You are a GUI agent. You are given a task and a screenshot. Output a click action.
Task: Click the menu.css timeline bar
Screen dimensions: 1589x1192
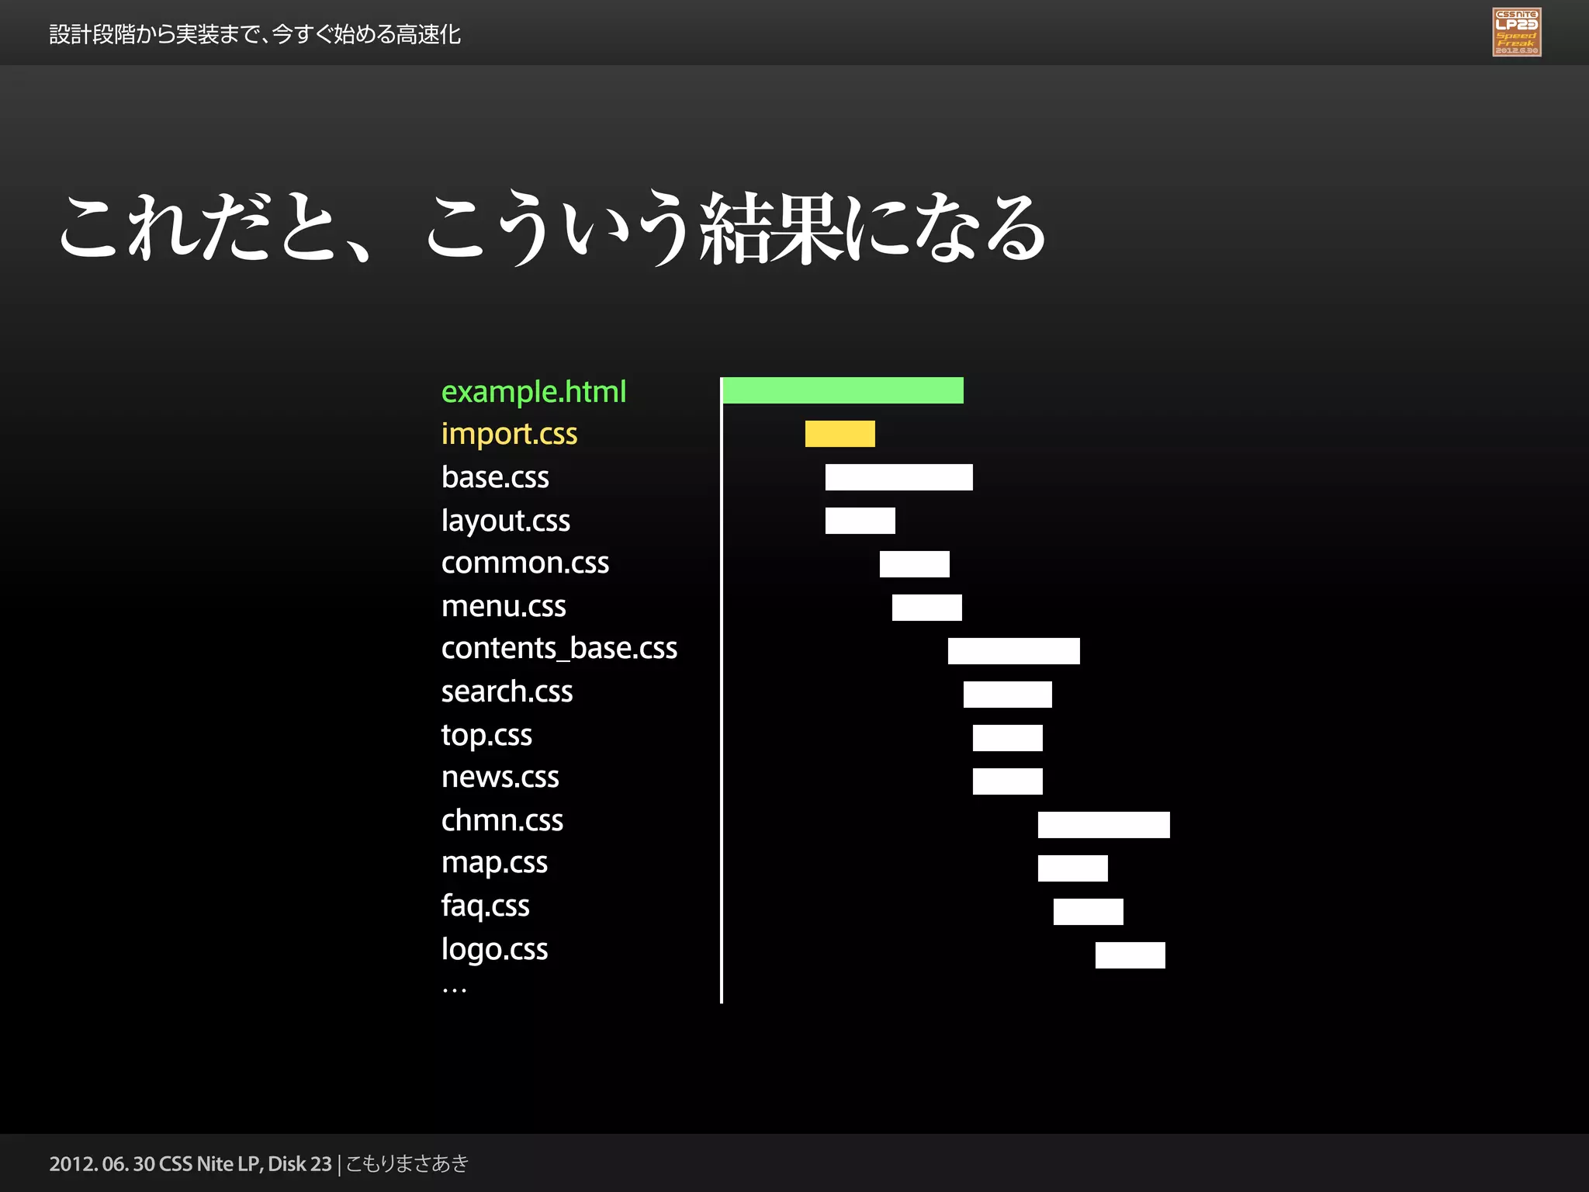point(927,608)
